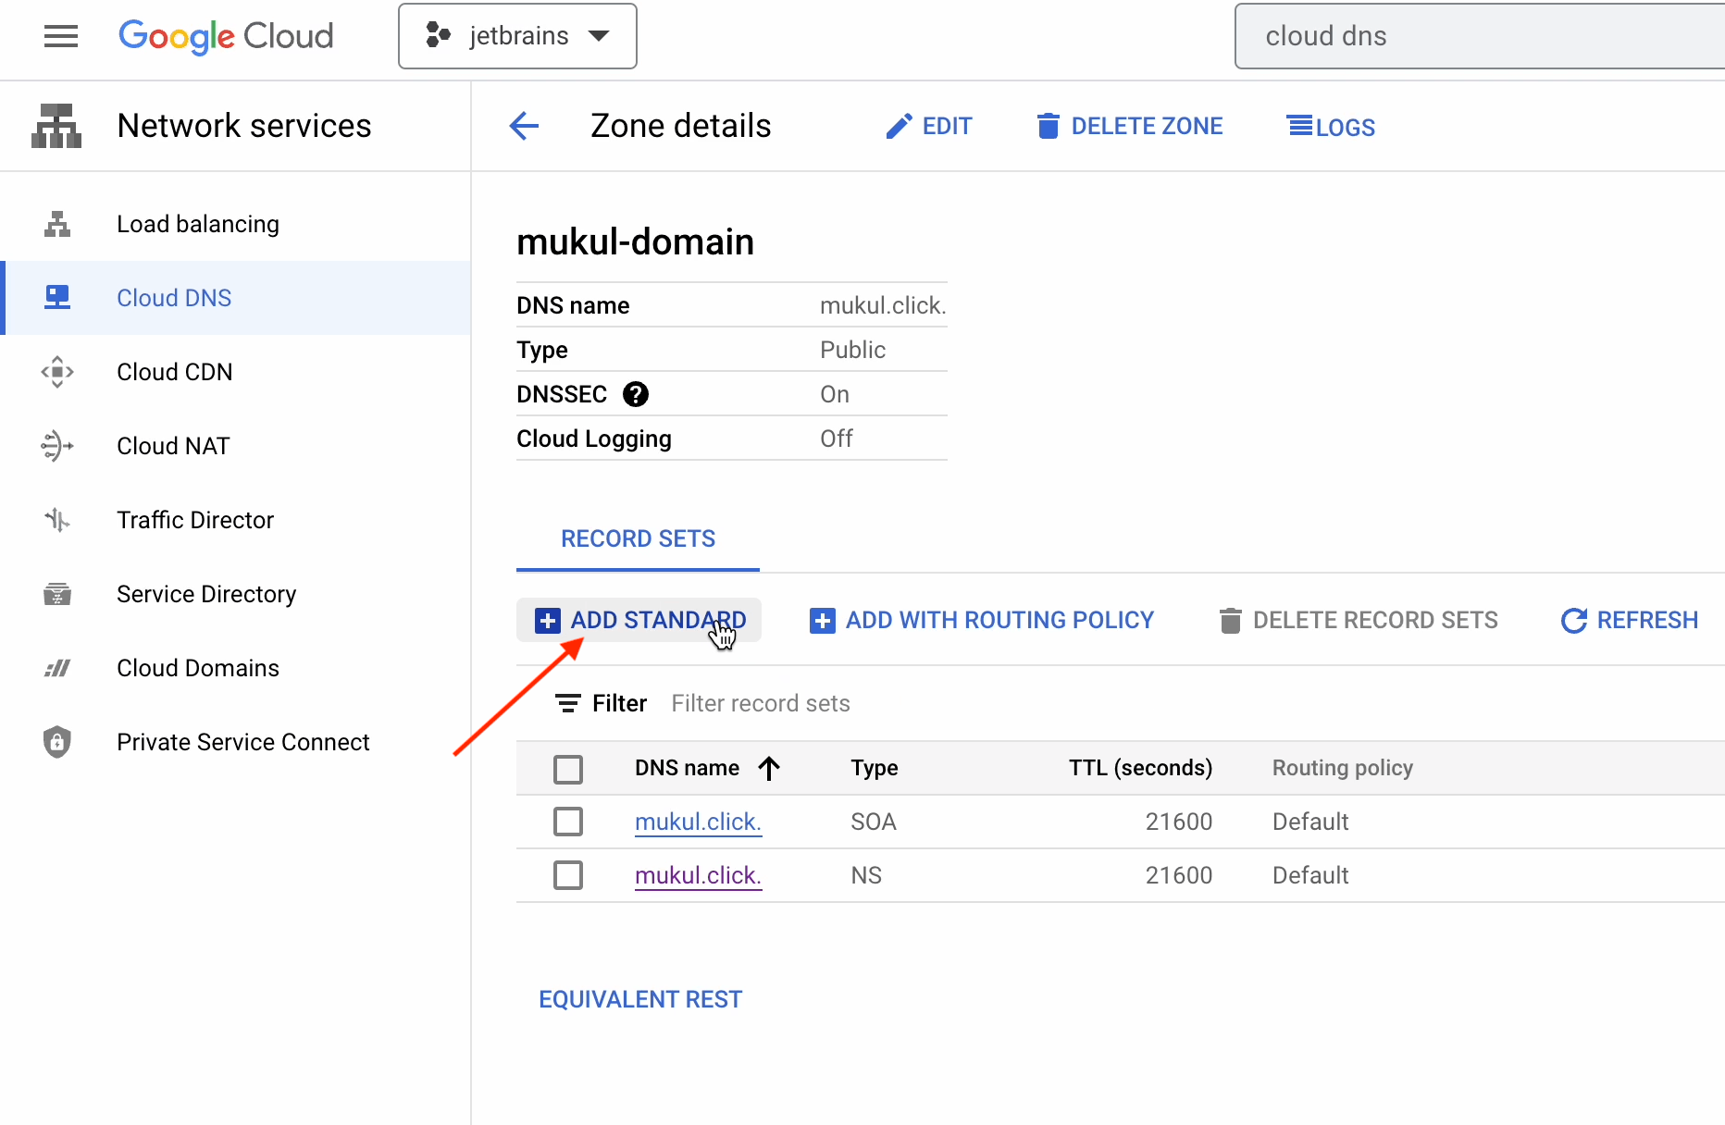
Task: Click the back arrow beside Zone details
Action: point(524,126)
